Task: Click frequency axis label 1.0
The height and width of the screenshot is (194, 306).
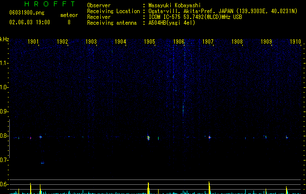Action: pos(3,87)
